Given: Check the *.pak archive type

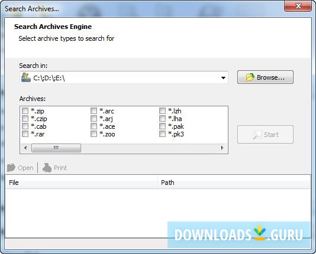Looking at the screenshot, I should tap(162, 126).
